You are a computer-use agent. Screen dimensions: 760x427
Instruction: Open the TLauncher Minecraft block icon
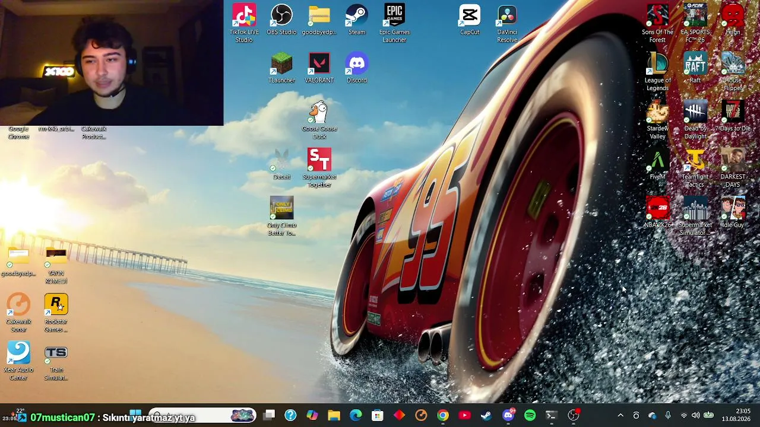[x=281, y=68]
